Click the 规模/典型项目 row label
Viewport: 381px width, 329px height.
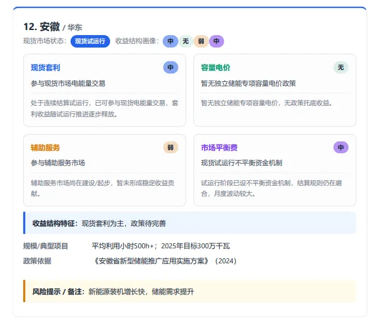[x=46, y=246]
